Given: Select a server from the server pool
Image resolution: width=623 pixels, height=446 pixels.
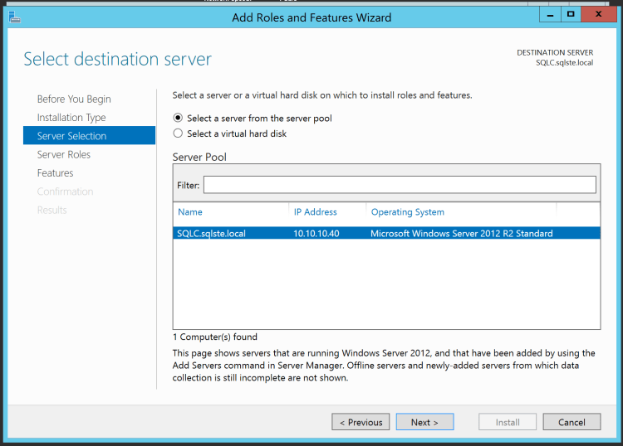Looking at the screenshot, I should [178, 119].
